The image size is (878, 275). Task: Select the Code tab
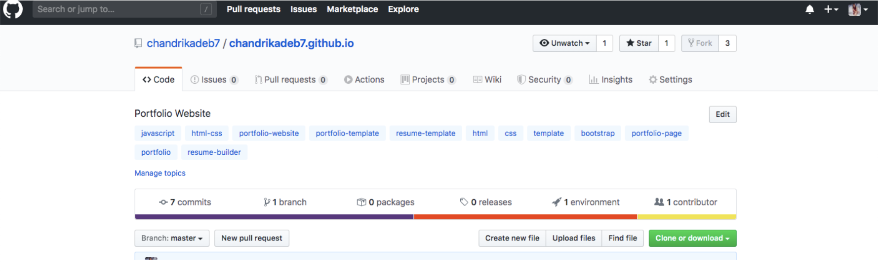pos(159,79)
